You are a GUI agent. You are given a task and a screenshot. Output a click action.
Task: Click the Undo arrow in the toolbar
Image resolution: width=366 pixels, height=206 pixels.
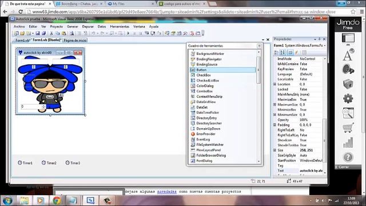coord(93,33)
